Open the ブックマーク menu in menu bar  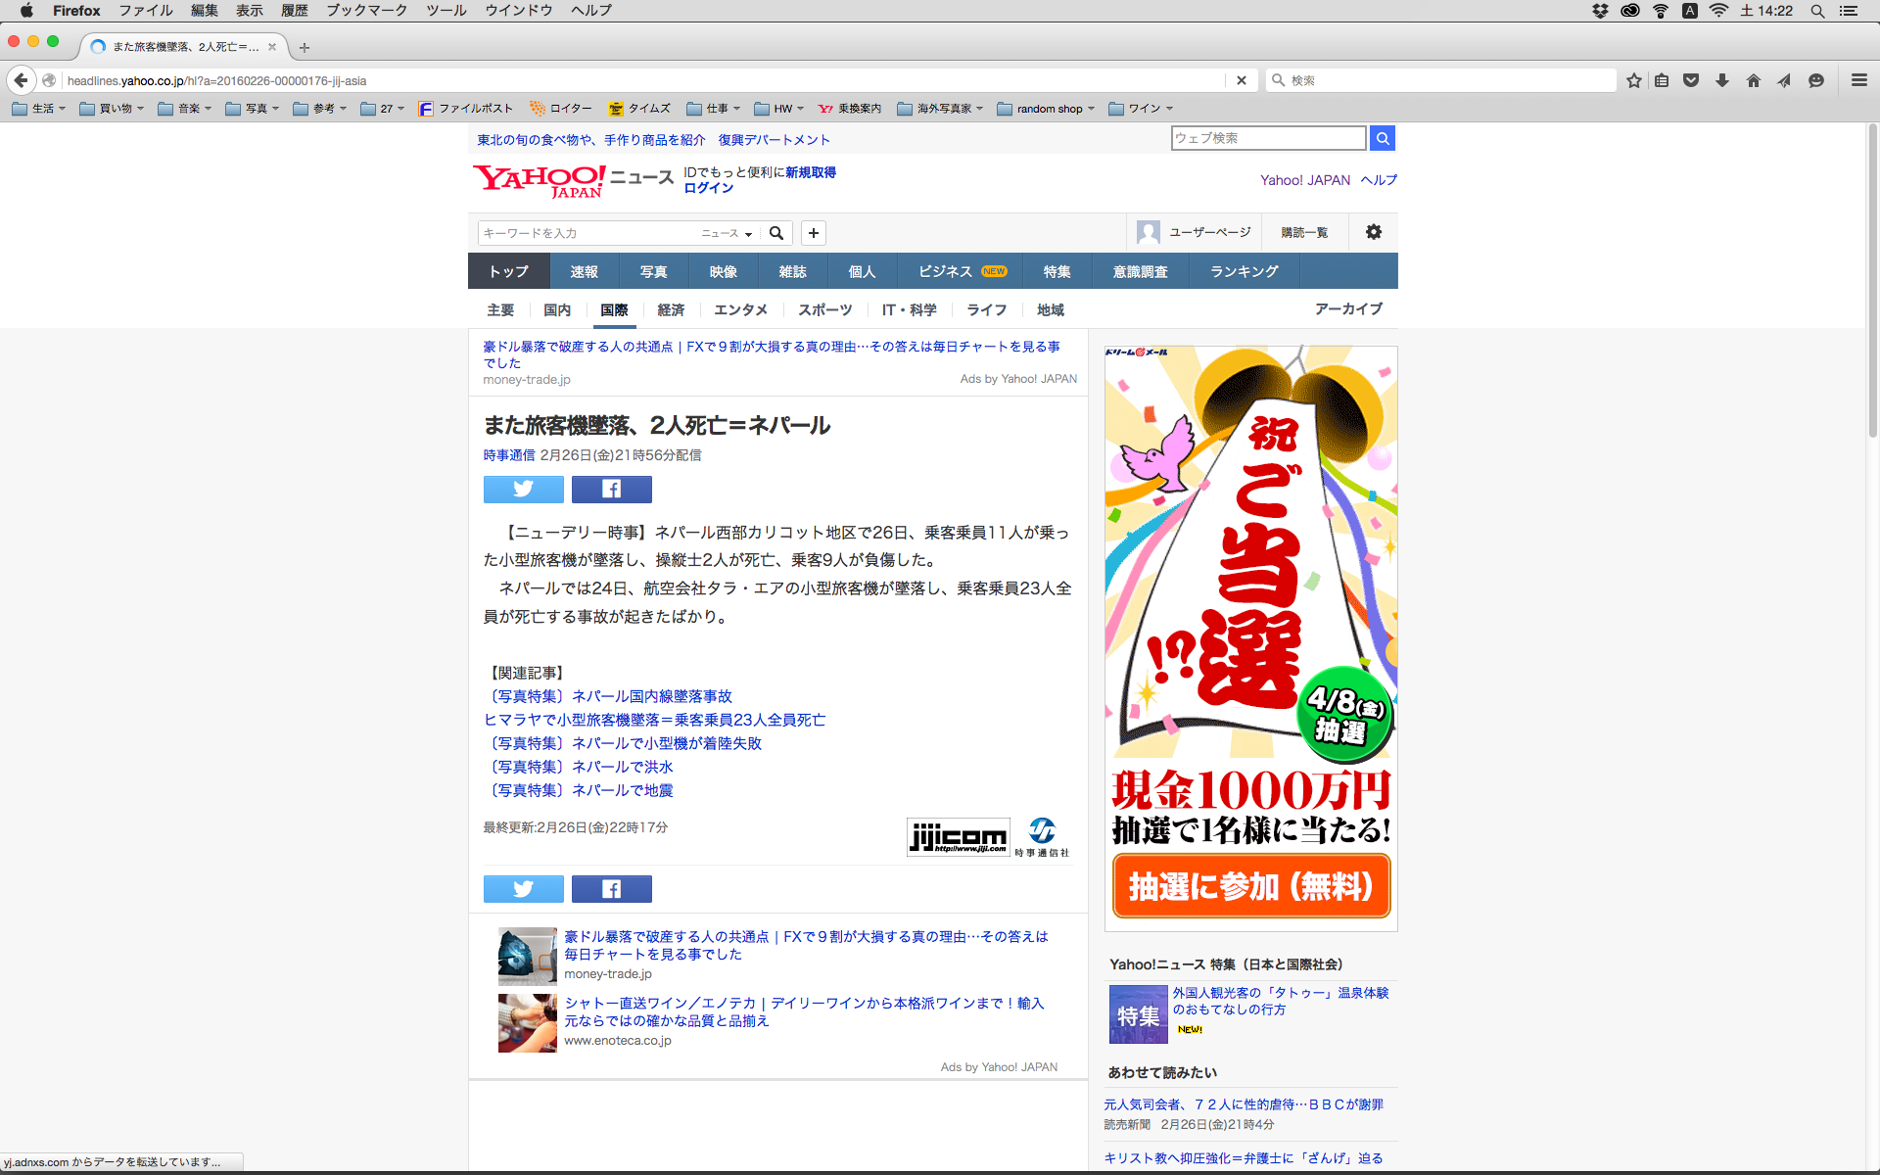pos(366,11)
